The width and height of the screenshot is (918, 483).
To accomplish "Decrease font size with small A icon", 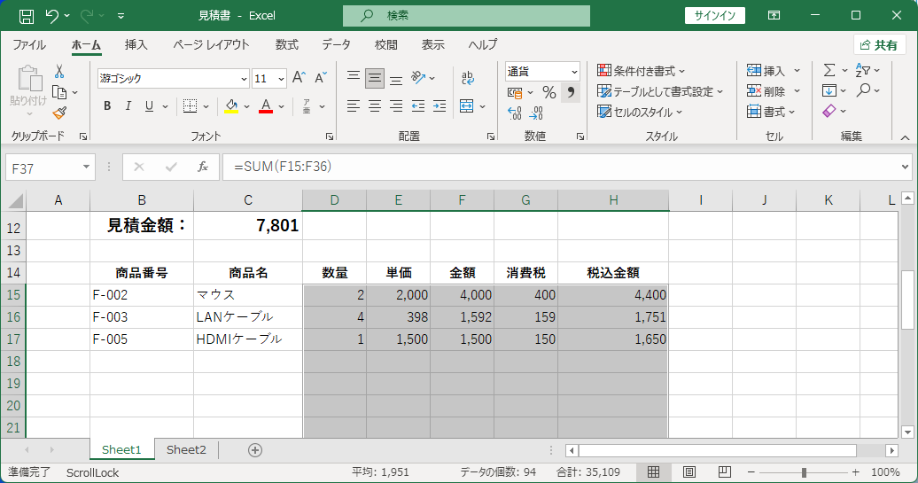I will pos(320,78).
